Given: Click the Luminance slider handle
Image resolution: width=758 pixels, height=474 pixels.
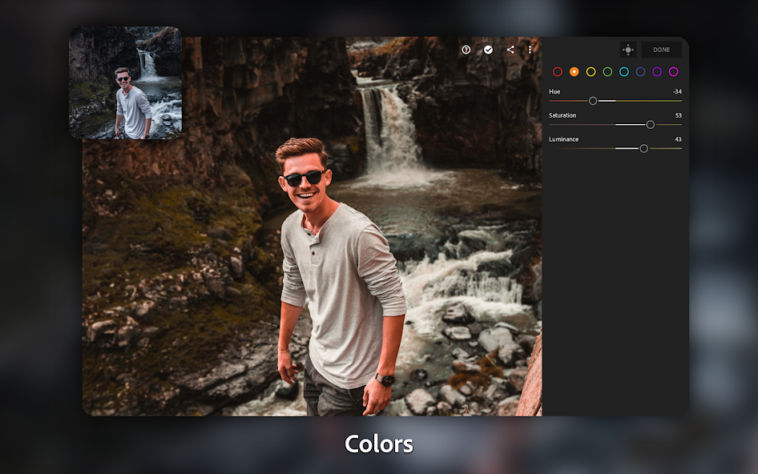Looking at the screenshot, I should [x=644, y=148].
